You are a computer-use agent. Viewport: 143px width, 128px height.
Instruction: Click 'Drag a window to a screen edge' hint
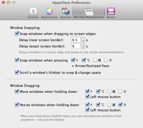(x=72, y=52)
